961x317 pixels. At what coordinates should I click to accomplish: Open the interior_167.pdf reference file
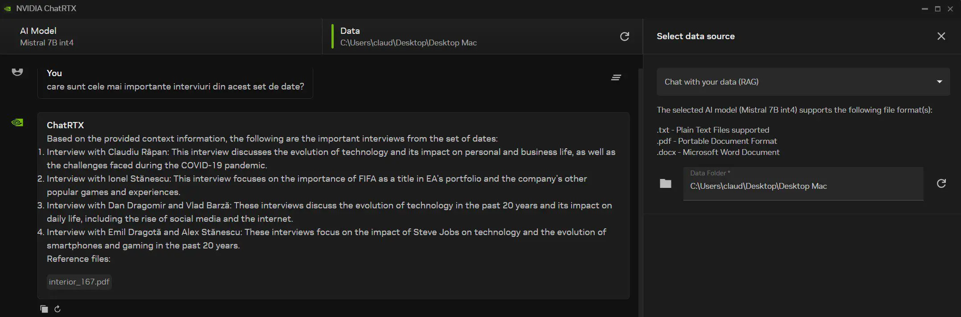[x=79, y=282]
